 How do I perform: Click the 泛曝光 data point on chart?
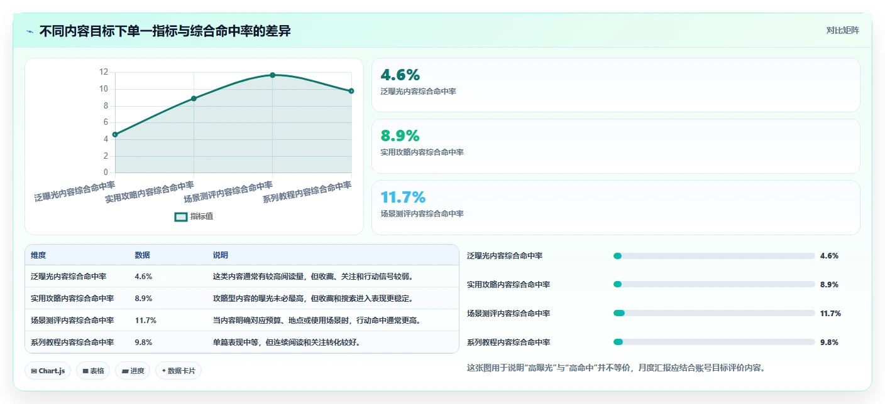[x=115, y=134]
